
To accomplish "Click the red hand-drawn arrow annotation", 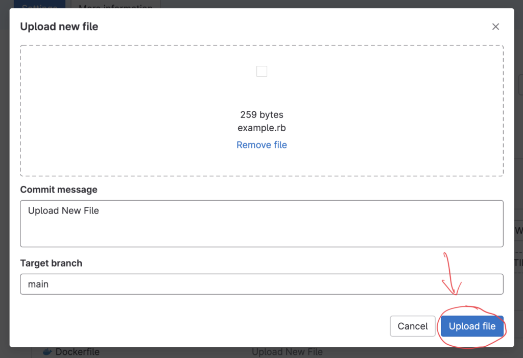I will pos(450,273).
